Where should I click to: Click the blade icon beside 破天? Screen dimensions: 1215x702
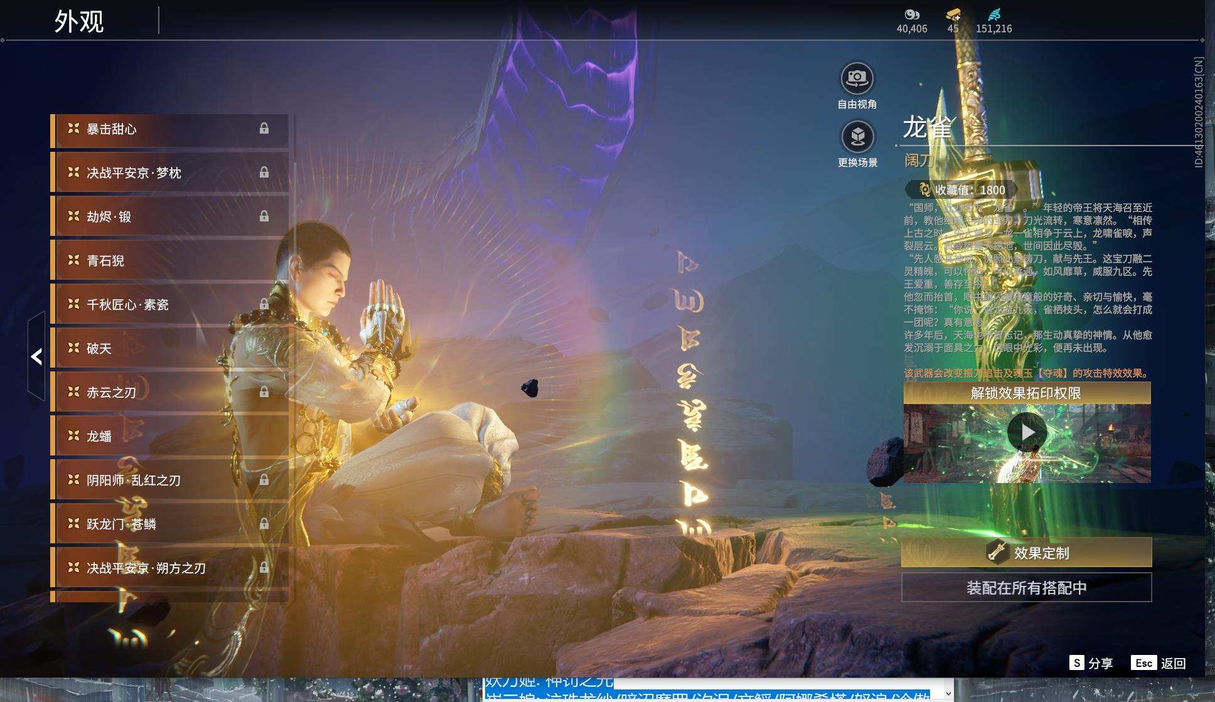click(x=73, y=348)
